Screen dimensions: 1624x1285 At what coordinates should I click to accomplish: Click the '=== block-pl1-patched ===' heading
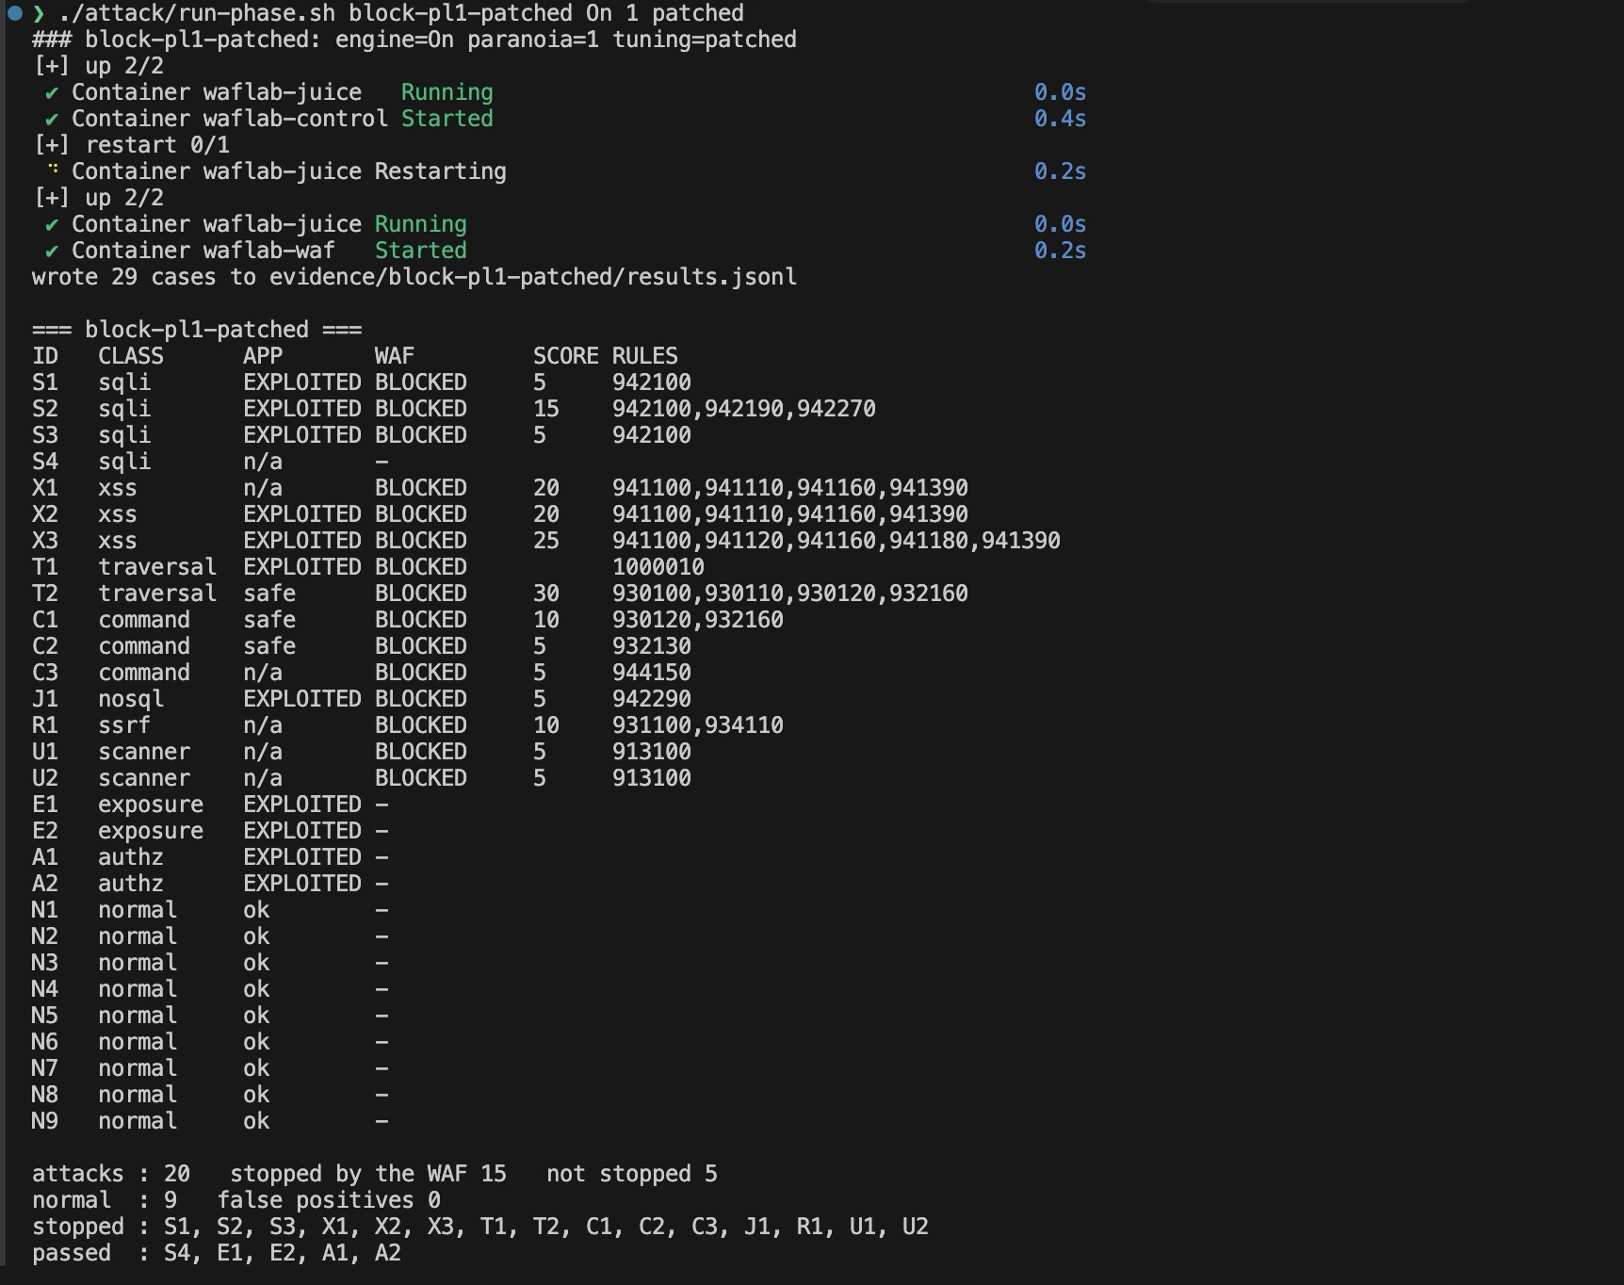click(197, 330)
